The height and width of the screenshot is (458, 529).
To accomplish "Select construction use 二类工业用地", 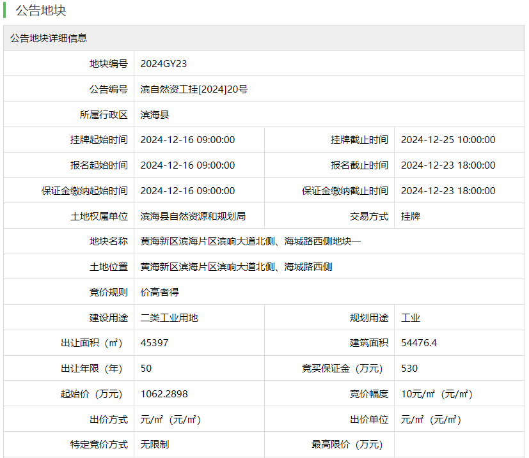I will (x=170, y=318).
